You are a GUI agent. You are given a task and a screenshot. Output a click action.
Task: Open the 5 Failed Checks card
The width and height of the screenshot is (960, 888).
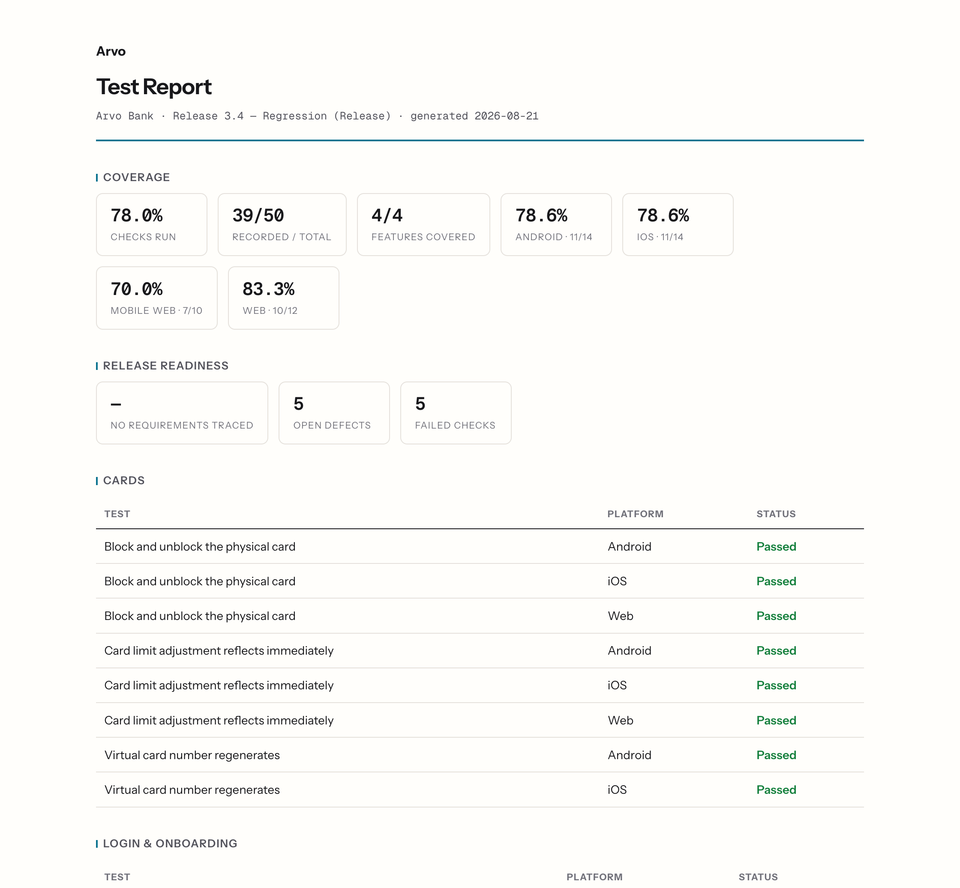point(456,413)
